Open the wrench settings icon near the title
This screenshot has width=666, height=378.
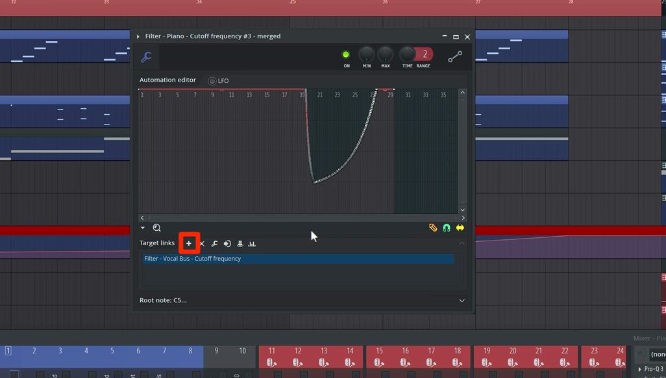(x=147, y=57)
